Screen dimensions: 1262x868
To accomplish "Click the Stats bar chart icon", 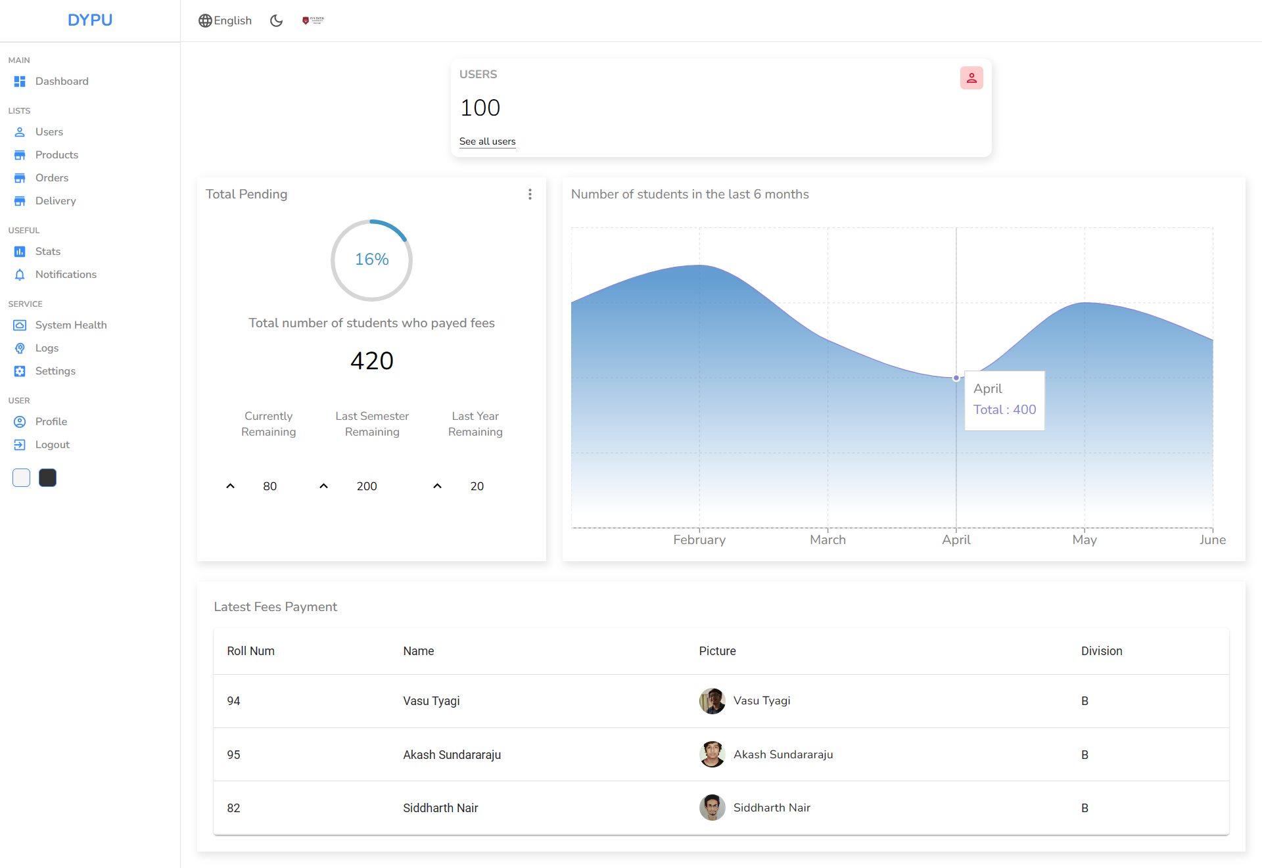I will coord(20,252).
